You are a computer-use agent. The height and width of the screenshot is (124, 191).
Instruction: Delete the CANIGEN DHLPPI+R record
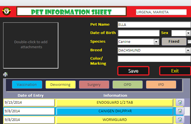tap(180, 111)
